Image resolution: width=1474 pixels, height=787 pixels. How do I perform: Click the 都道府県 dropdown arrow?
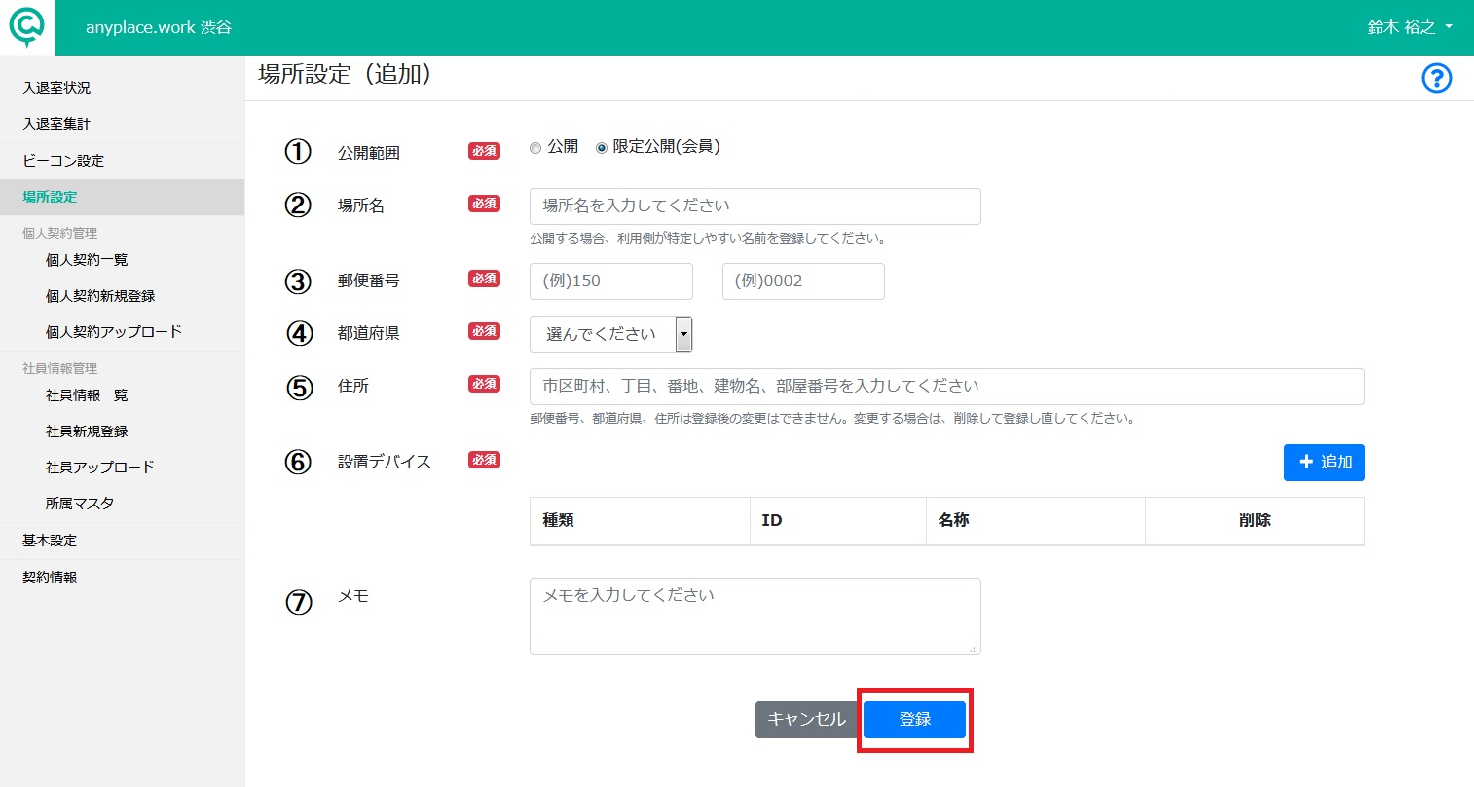pos(683,334)
